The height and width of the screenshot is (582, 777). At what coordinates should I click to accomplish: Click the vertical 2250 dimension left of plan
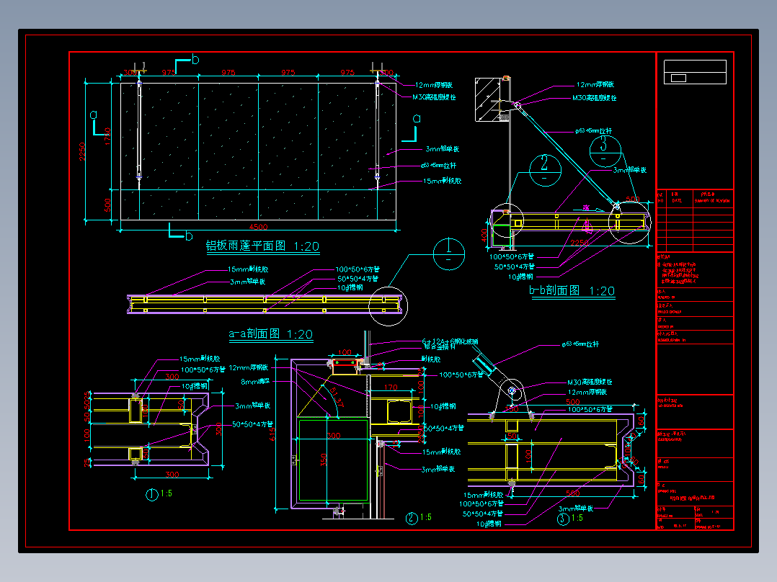pyautogui.click(x=82, y=151)
